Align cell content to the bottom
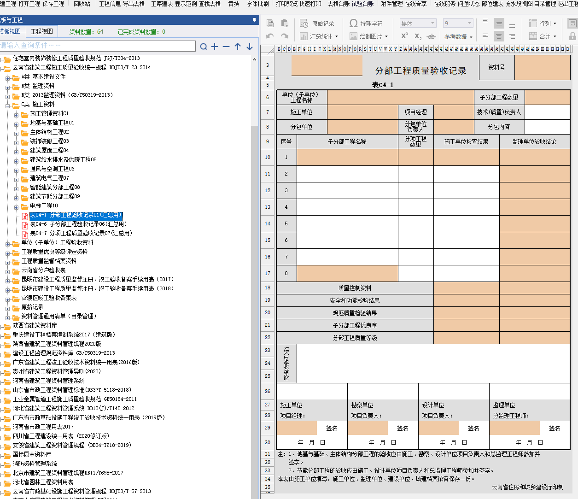 pos(512,25)
